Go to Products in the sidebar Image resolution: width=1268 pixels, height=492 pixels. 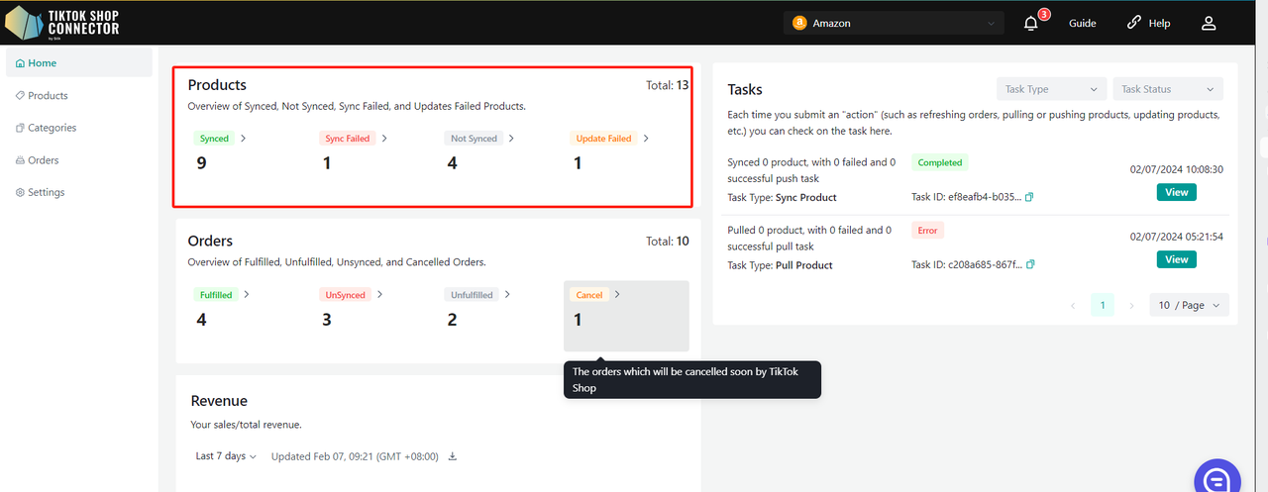pyautogui.click(x=48, y=95)
